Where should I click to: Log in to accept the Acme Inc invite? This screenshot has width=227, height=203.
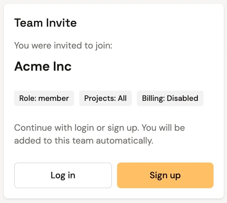pyautogui.click(x=63, y=175)
